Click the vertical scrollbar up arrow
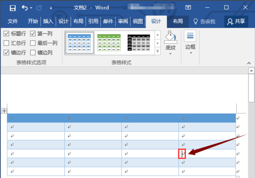 click(252, 71)
